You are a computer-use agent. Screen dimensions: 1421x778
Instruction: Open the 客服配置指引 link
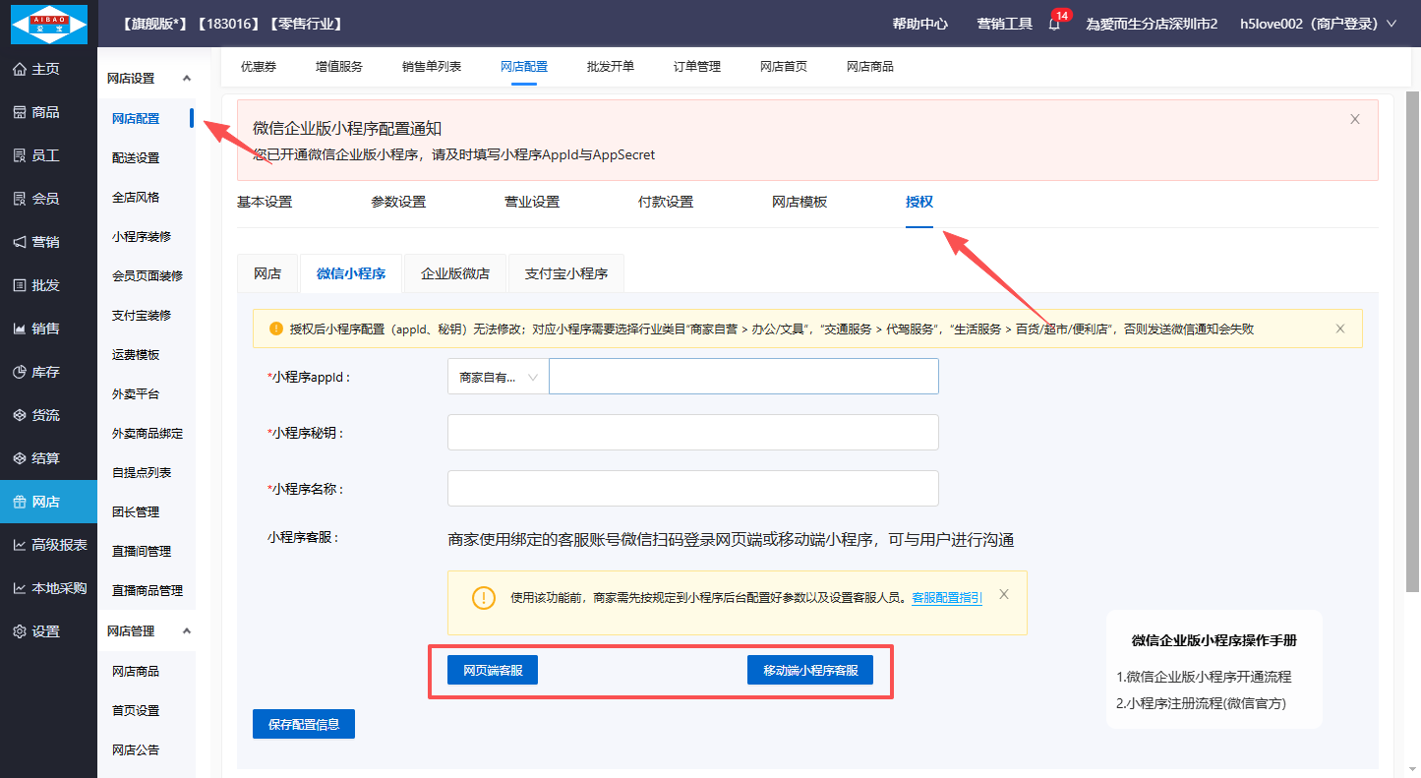(x=946, y=597)
